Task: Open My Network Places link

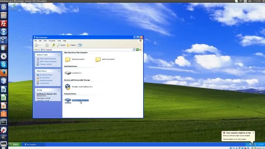Action: 46,75
